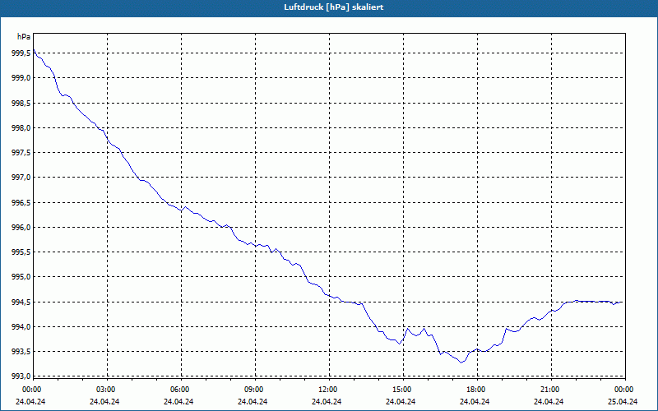The width and height of the screenshot is (658, 411).
Task: Select the 999,0 axis value
Action: point(21,78)
